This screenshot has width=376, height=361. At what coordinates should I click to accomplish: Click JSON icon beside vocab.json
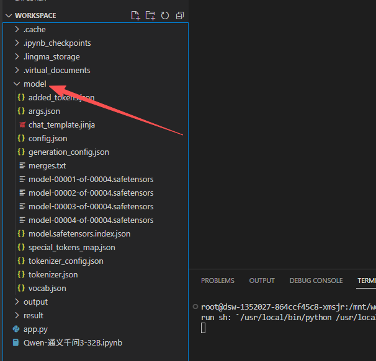pos(21,288)
